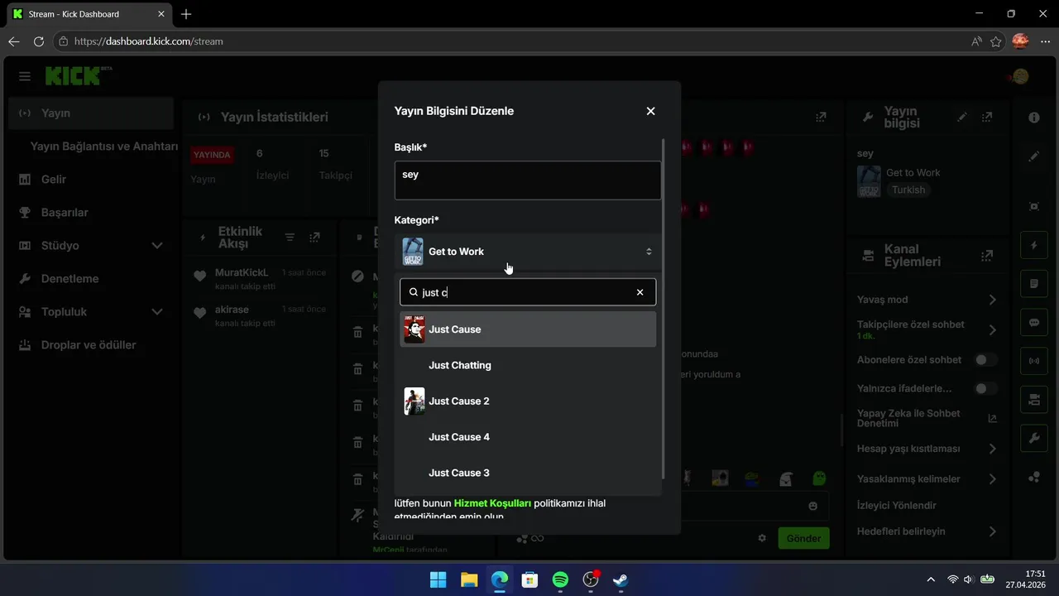Open the emoji picker in chat input
Screen dimensions: 1059x596
pos(813,506)
